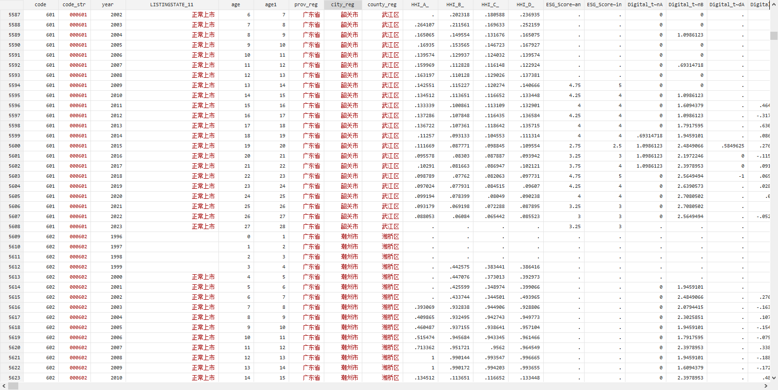
Task: Select the HHI_A_ column header
Action: pos(420,4)
